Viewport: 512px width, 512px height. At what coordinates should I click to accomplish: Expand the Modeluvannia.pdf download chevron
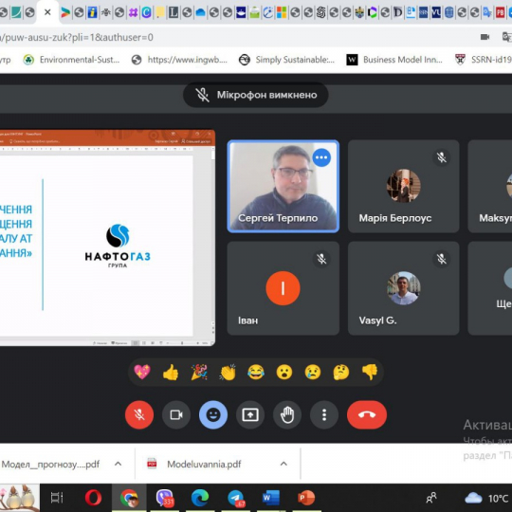283,464
